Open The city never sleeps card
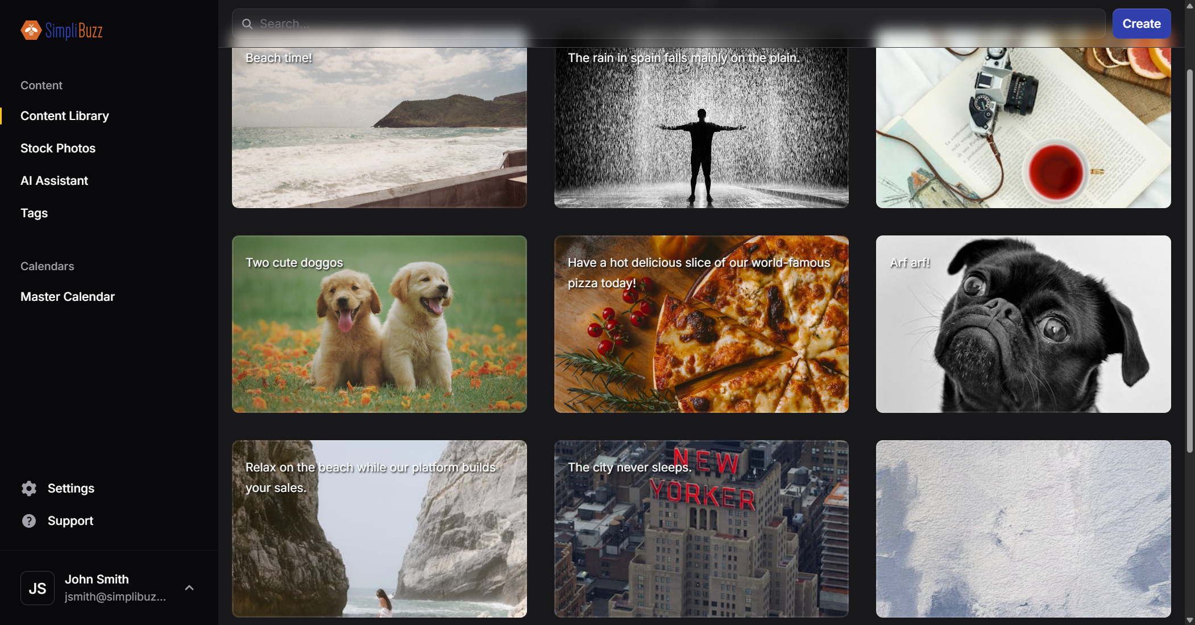Viewport: 1195px width, 625px height. coord(702,529)
